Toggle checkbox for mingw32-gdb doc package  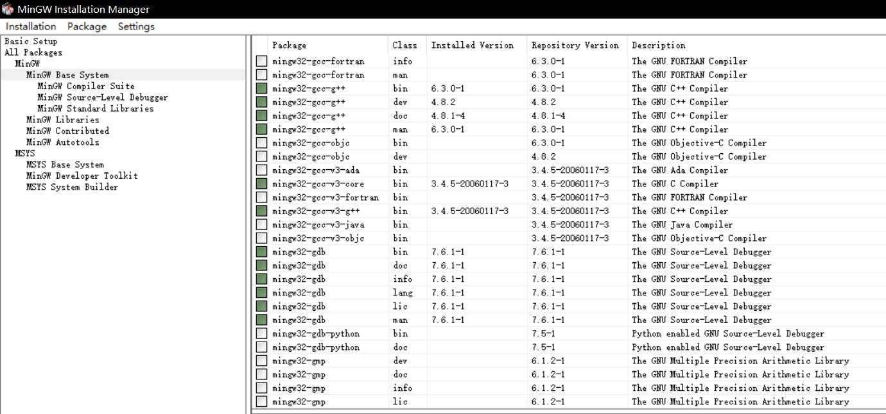click(x=261, y=265)
